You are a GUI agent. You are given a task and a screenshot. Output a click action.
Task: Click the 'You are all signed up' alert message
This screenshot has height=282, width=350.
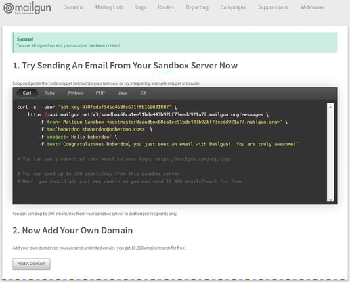pos(68,45)
